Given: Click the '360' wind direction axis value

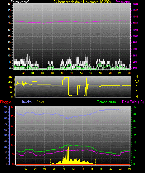Looking at the screenshot, I should point(10,77).
